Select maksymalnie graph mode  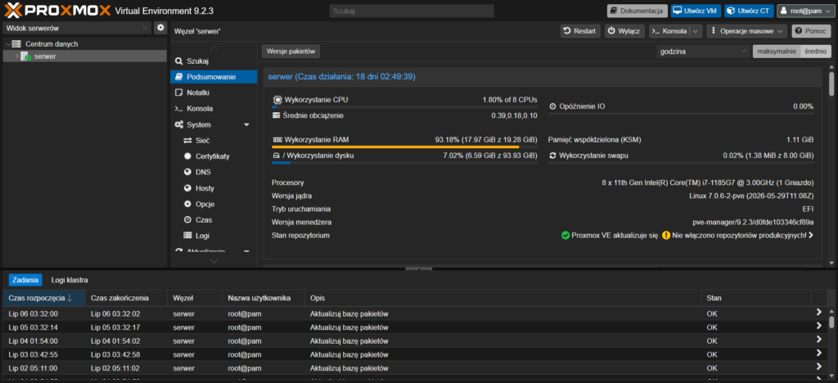click(x=777, y=52)
